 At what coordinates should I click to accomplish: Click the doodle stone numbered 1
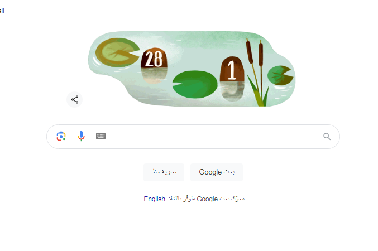tap(232, 70)
